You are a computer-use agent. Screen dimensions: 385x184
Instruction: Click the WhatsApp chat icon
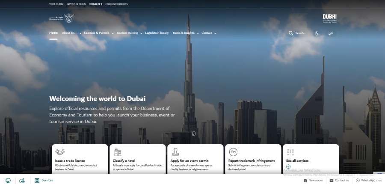point(358,180)
